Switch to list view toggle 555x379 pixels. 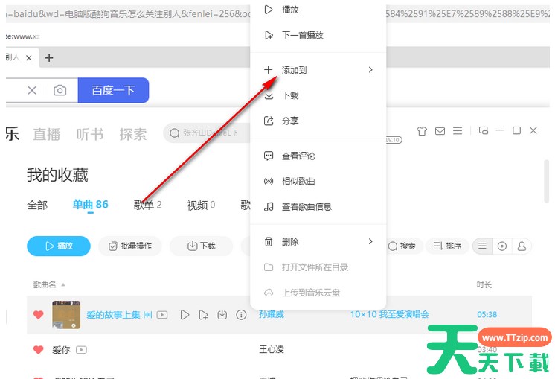(x=482, y=246)
